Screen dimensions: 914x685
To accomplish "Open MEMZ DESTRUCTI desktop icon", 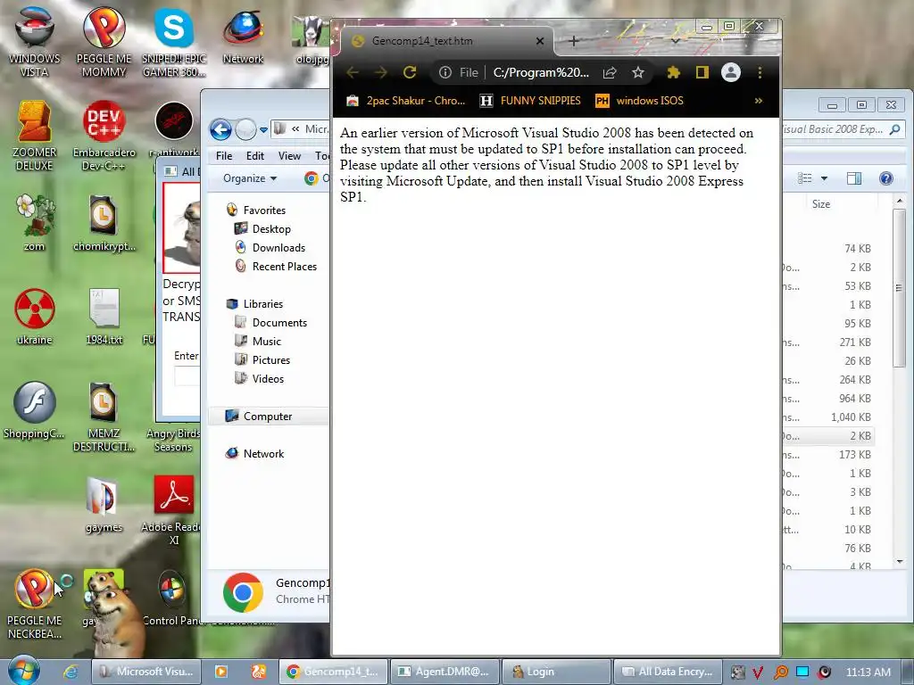I will point(104,416).
